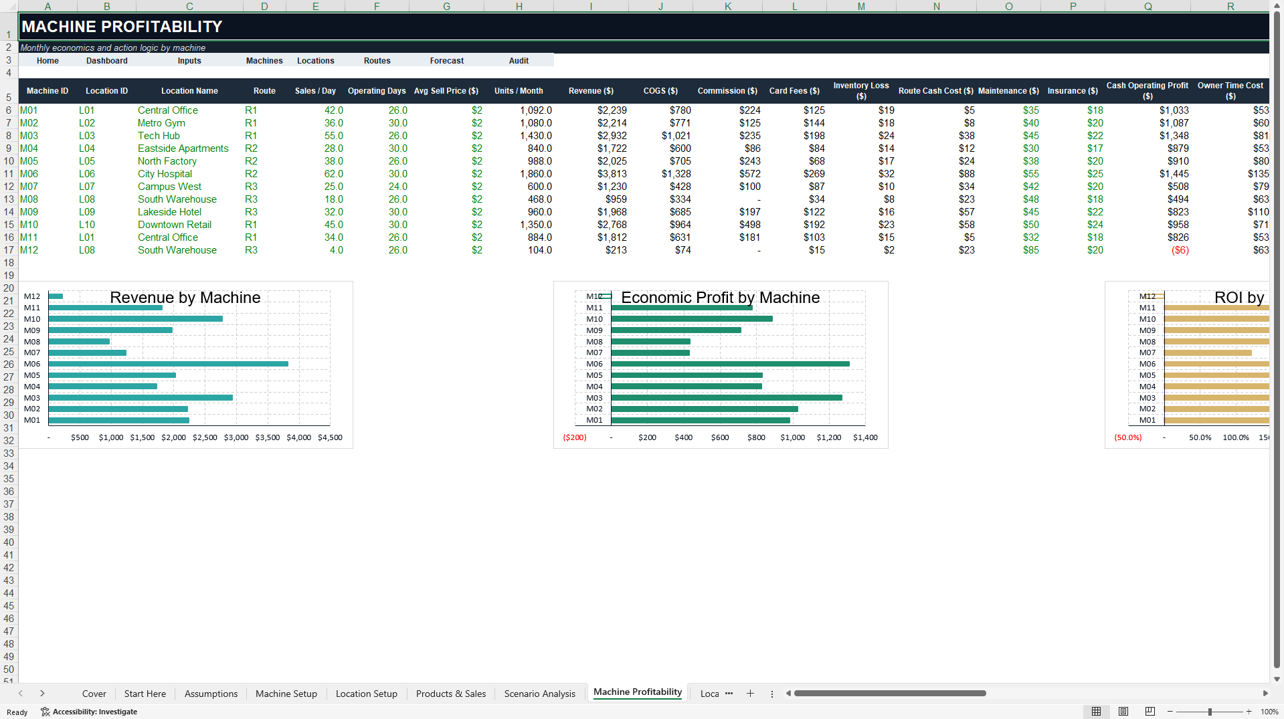Select row header 17
The width and height of the screenshot is (1284, 719).
click(9, 250)
